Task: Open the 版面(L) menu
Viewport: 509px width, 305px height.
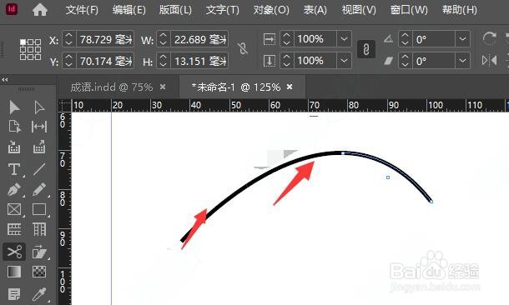Action: click(x=175, y=10)
